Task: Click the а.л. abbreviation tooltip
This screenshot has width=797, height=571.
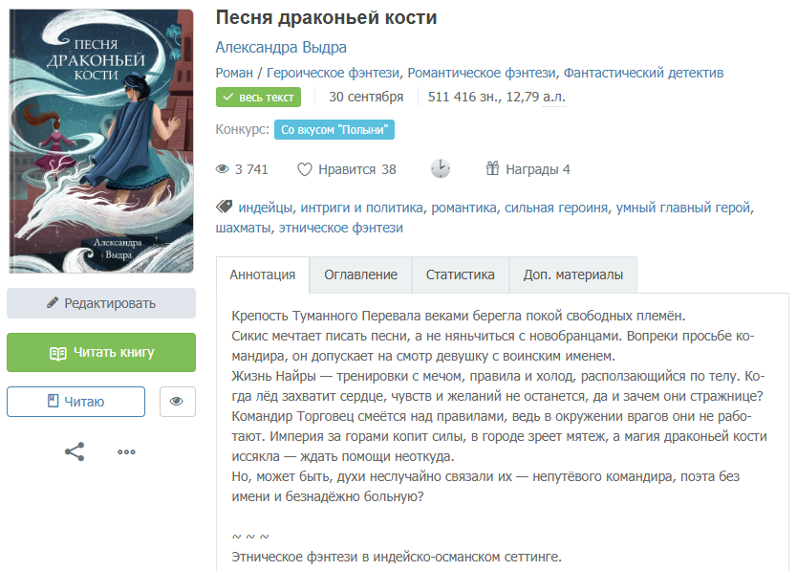Action: [x=554, y=97]
